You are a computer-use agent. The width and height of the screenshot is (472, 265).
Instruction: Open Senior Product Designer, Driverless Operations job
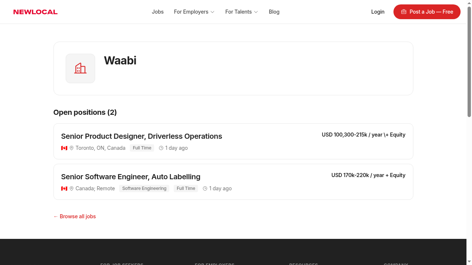[142, 136]
